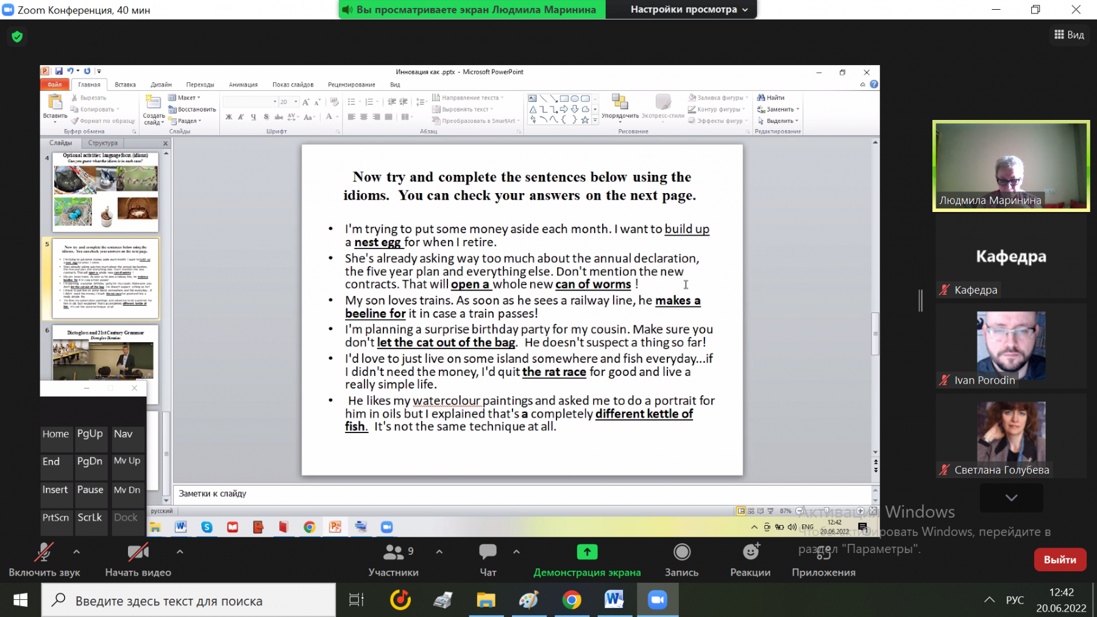This screenshot has width=1097, height=617.
Task: Toggle italic К formatting
Action: click(x=241, y=117)
